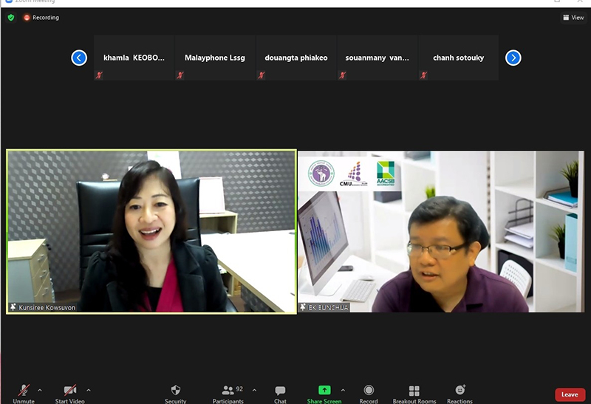Expand Share Screen options arrow
The height and width of the screenshot is (404, 591).
pos(343,390)
